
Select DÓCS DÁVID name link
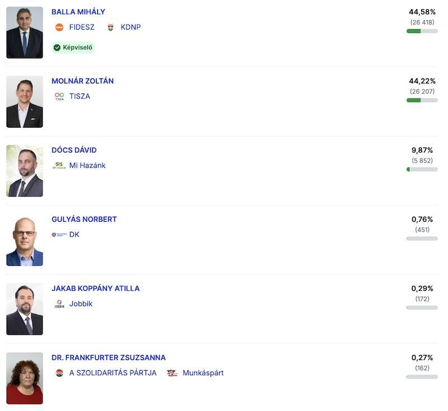74,150
